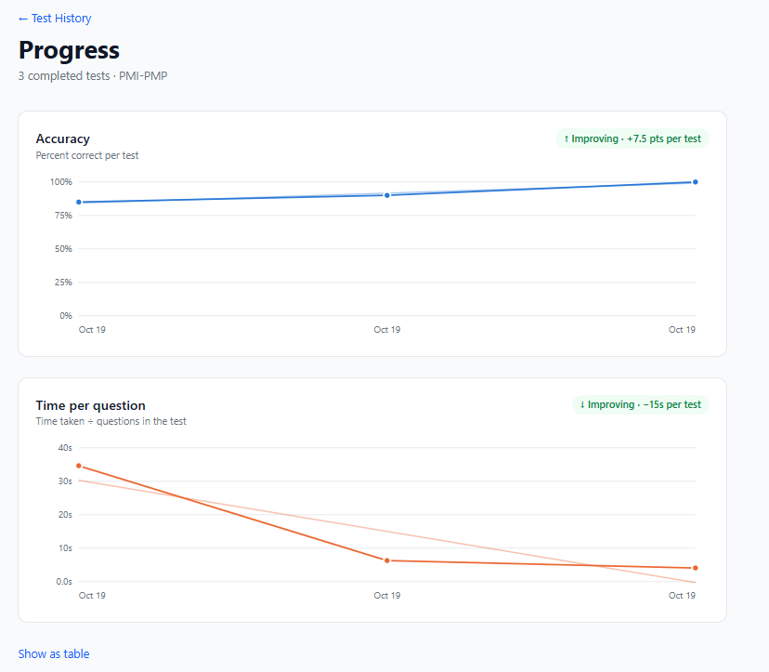Click '3 completed tests · PMI-PMP' subtitle
The width and height of the screenshot is (769, 672).
93,76
